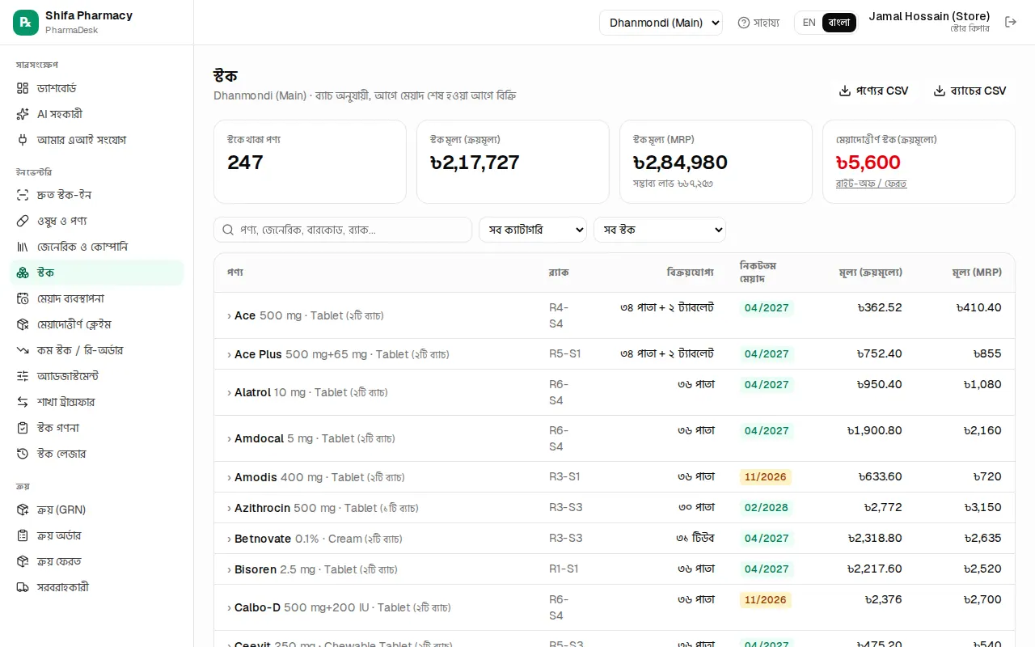1035x647 pixels.
Task: Open the রাইট-অফ / ফেরত link
Action: point(871,184)
